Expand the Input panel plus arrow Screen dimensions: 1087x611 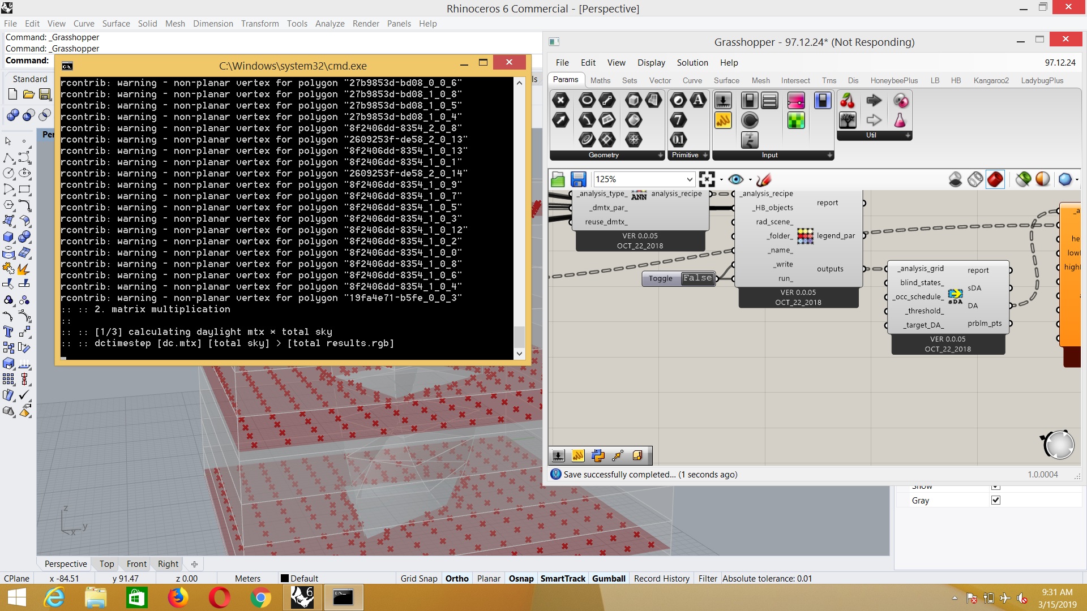tap(829, 155)
